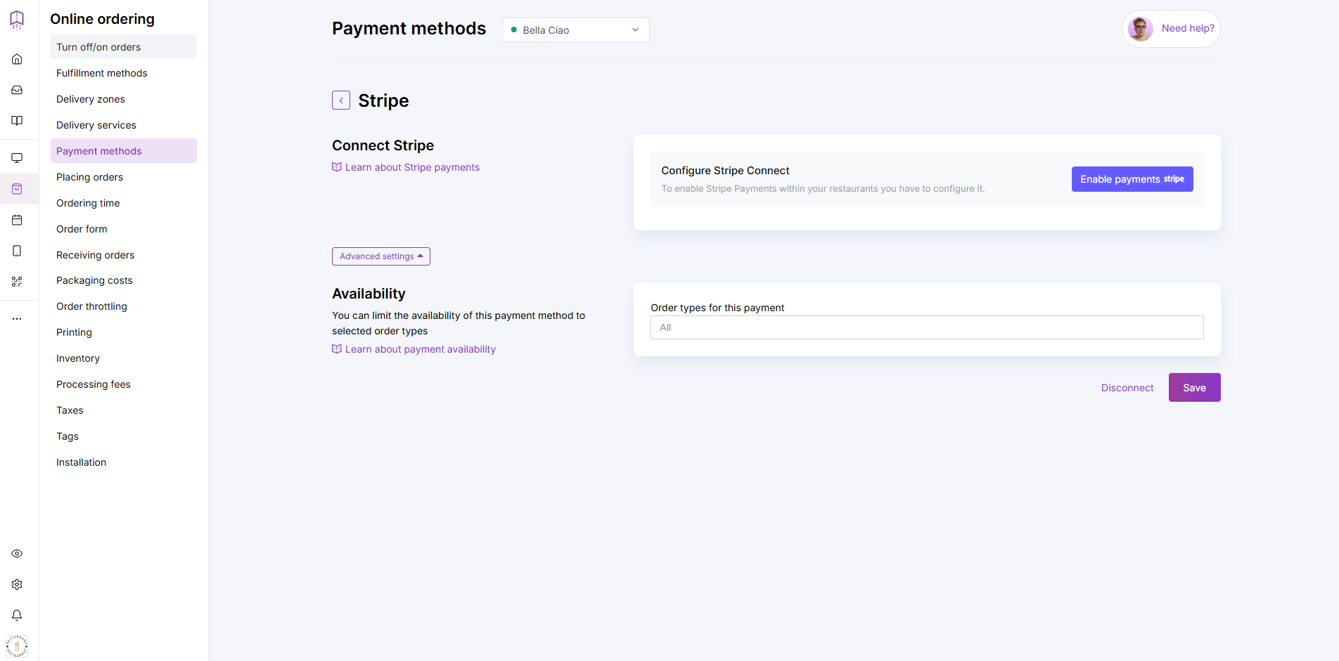Click the app logo icon
This screenshot has width=1339, height=661.
tap(17, 20)
